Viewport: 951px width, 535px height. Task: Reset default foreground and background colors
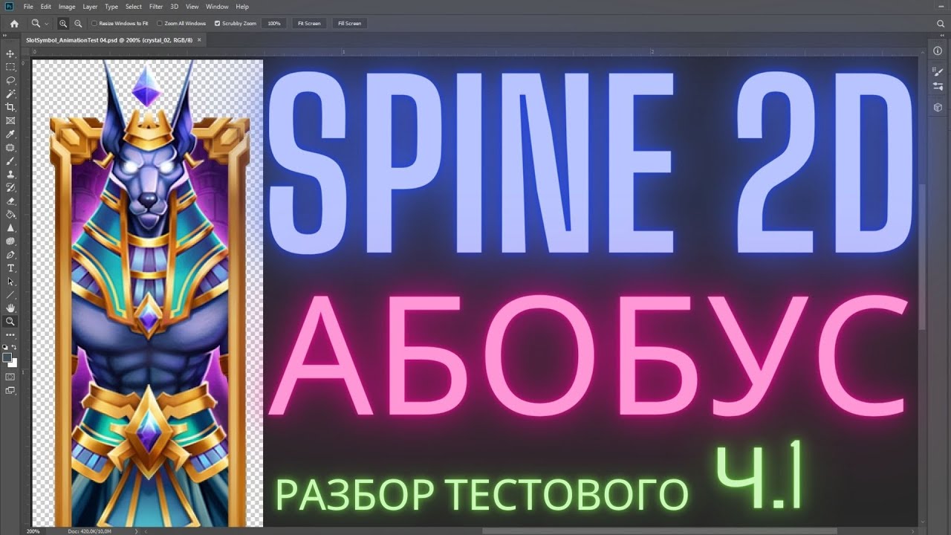(x=5, y=347)
